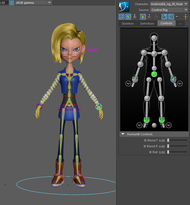Toggle Show/Hide IK effectors icon
Image resolution: width=190 pixels, height=205 pixels.
(121, 17)
